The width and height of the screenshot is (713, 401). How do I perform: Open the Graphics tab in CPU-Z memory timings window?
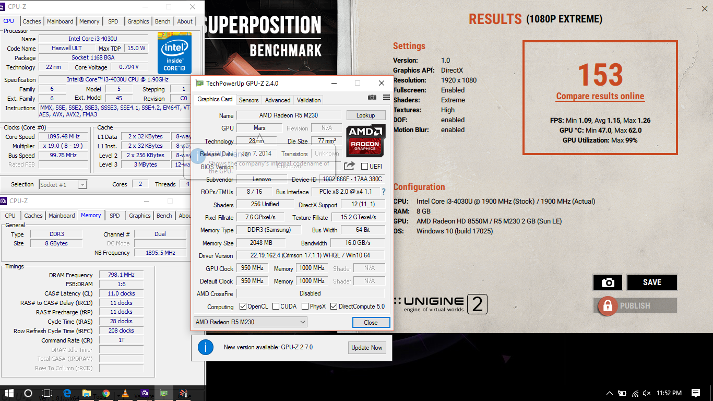140,216
